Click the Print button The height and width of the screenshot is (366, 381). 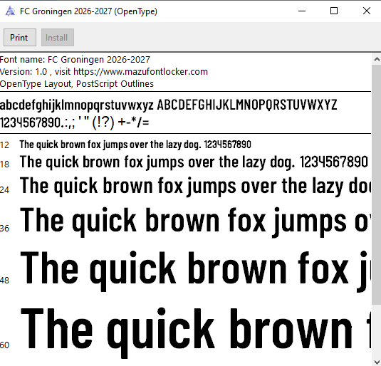(20, 38)
